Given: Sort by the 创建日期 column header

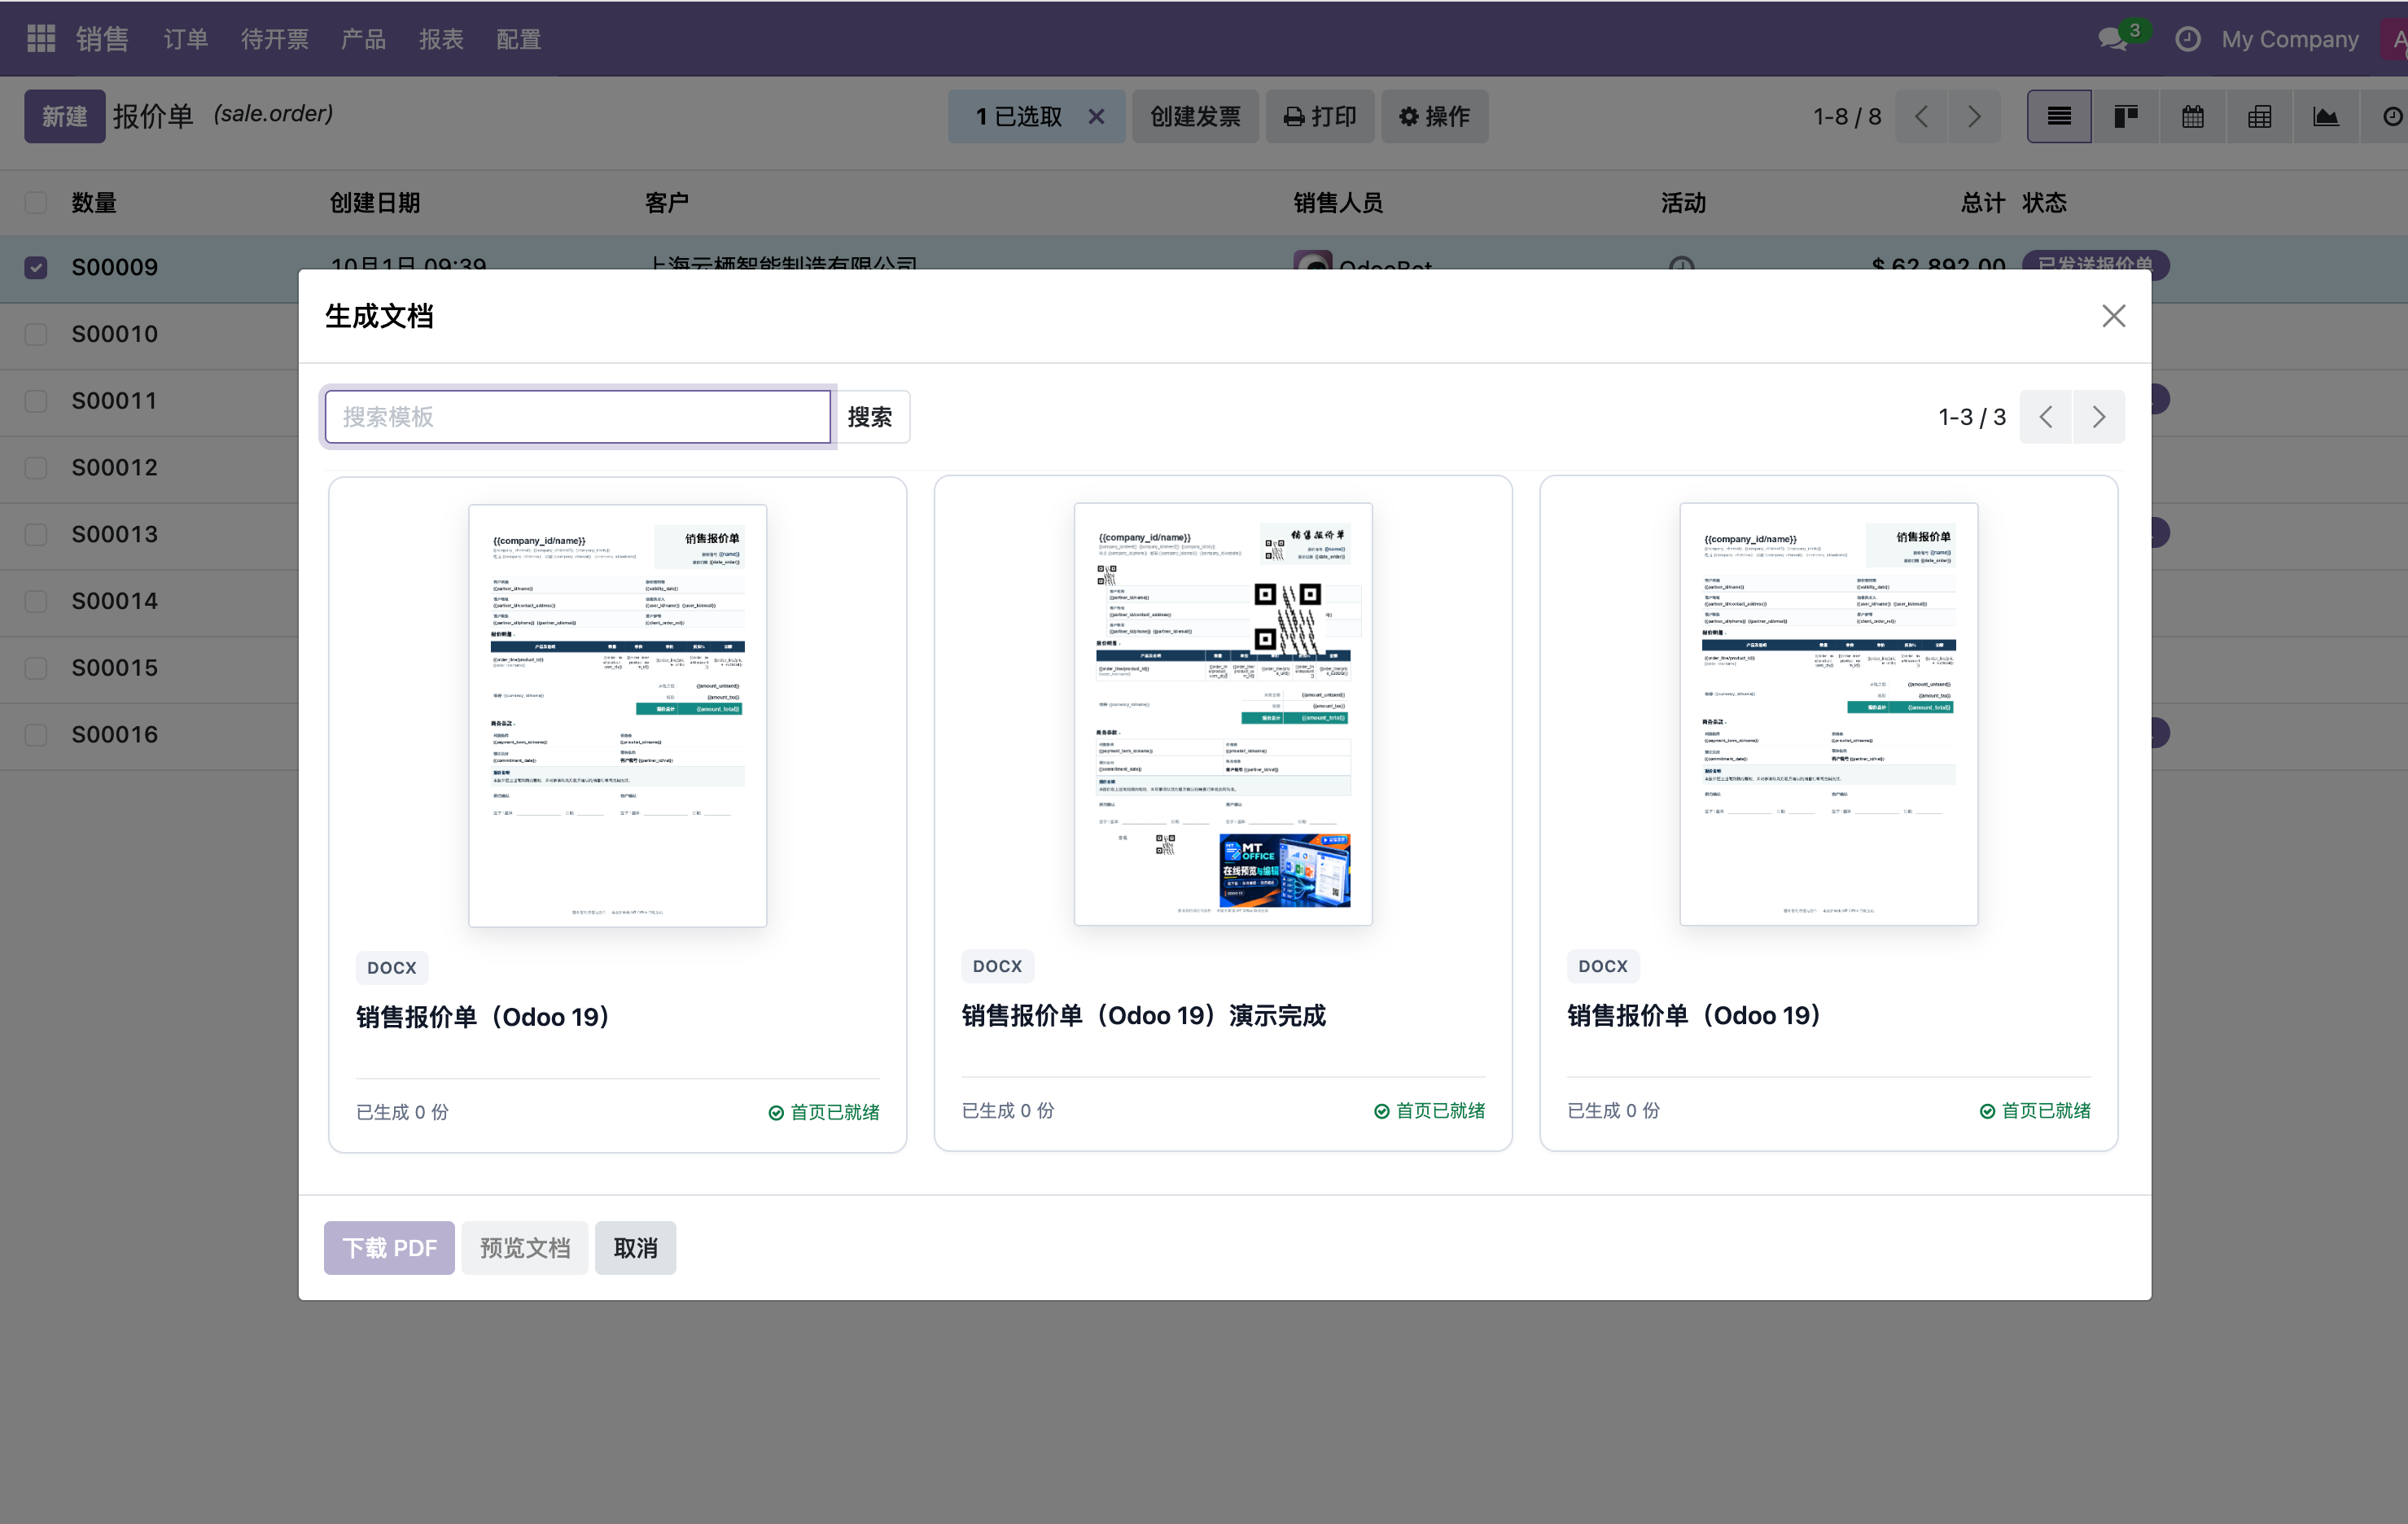Looking at the screenshot, I should tap(375, 203).
